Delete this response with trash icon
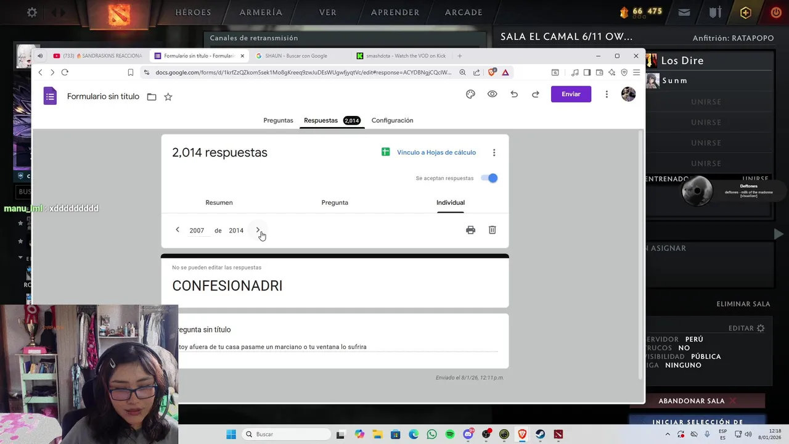The width and height of the screenshot is (789, 444). (492, 230)
